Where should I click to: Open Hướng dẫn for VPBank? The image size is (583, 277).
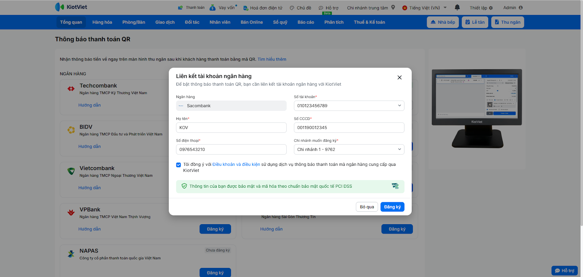90,229
